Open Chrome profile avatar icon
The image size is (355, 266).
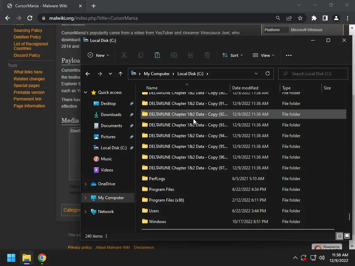pos(336,18)
